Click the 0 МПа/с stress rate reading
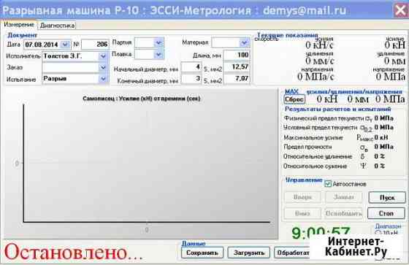This screenshot has width=409, height=265. 316,77
